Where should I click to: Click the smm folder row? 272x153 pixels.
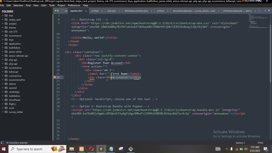[26, 108]
